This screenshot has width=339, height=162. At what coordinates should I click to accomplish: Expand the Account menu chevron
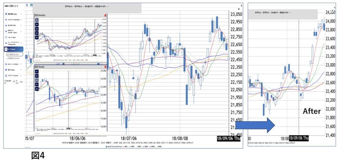(x=21, y=76)
